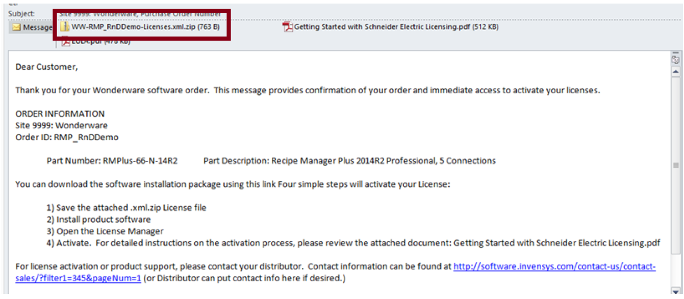
Task: Click the PDF icon for Getting Started attachment
Action: pyautogui.click(x=288, y=27)
